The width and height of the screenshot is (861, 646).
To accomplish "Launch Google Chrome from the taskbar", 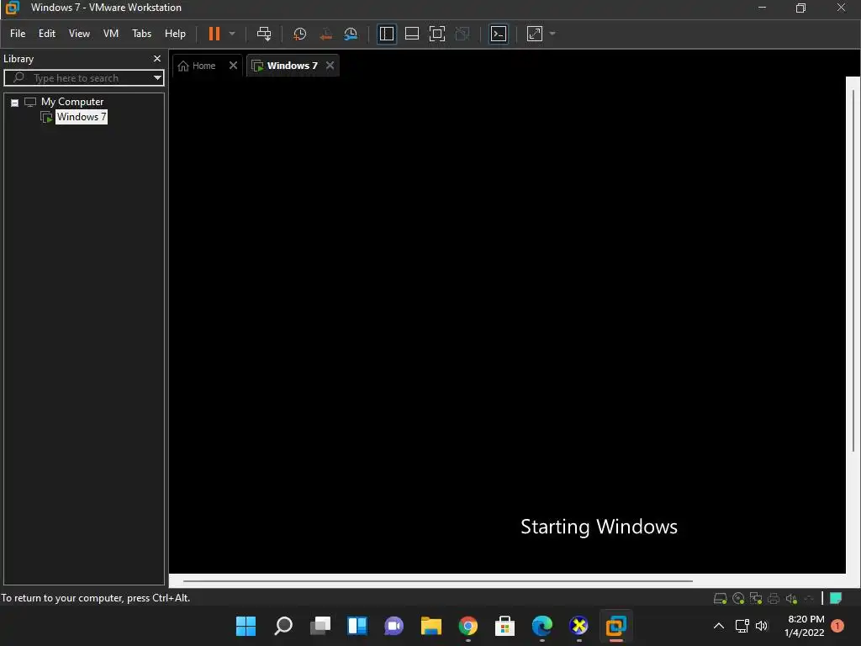I will [467, 626].
